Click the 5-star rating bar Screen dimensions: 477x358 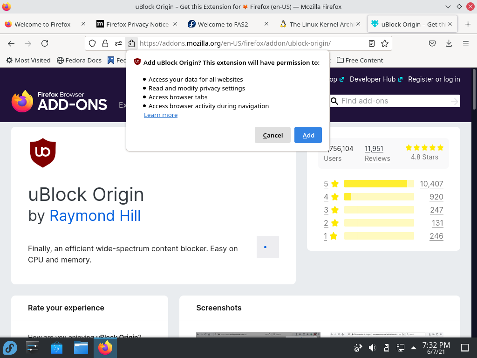click(x=379, y=184)
